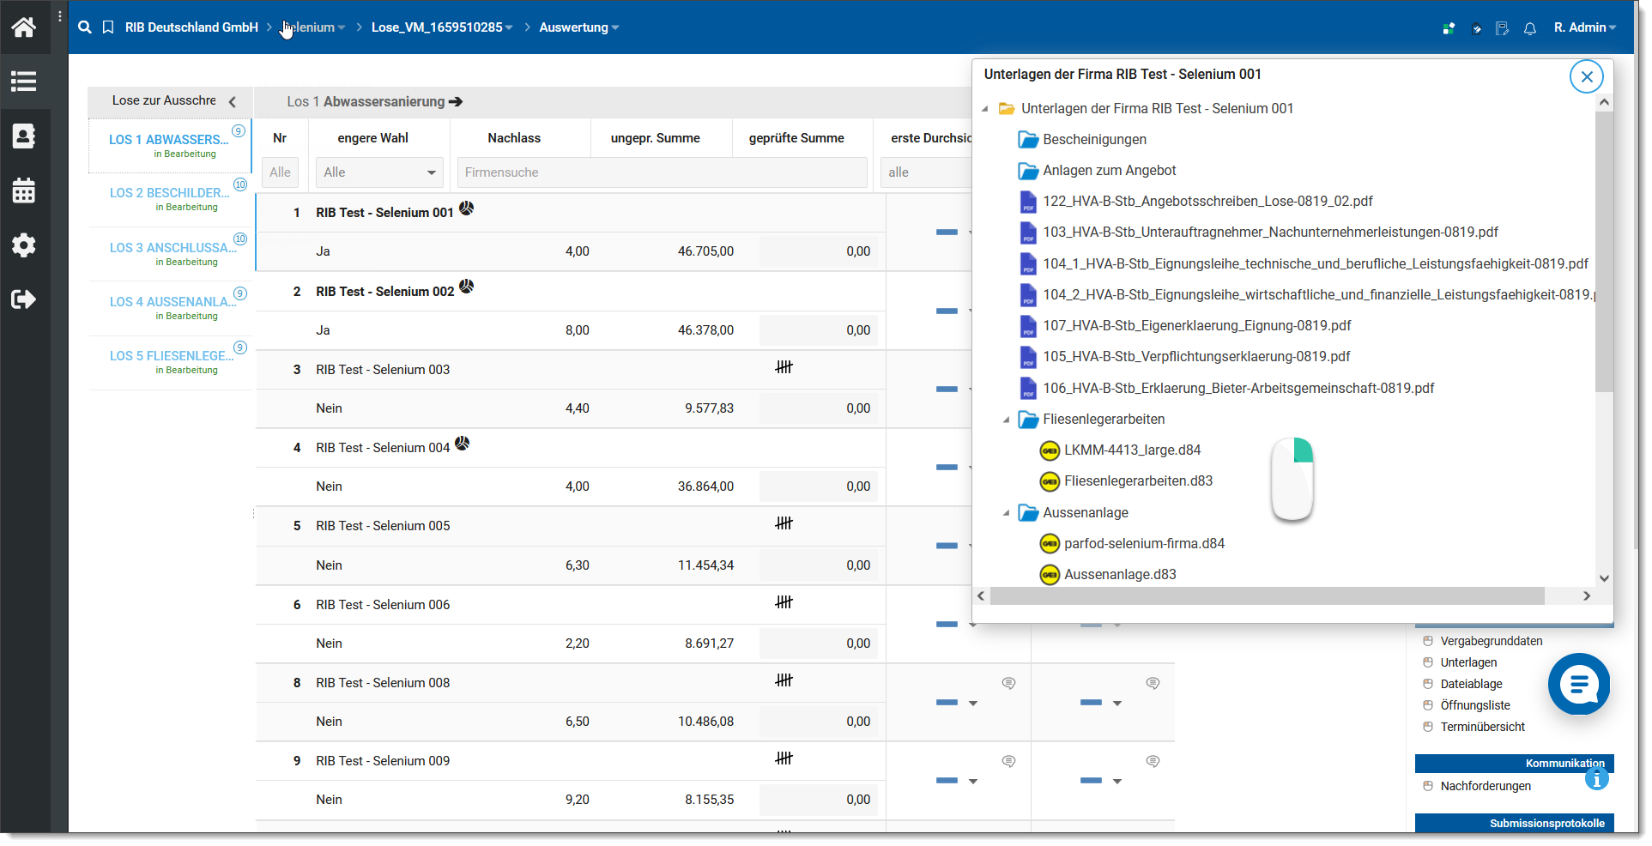Open the Nachforderungen link
This screenshot has width=1652, height=846.
(1486, 786)
